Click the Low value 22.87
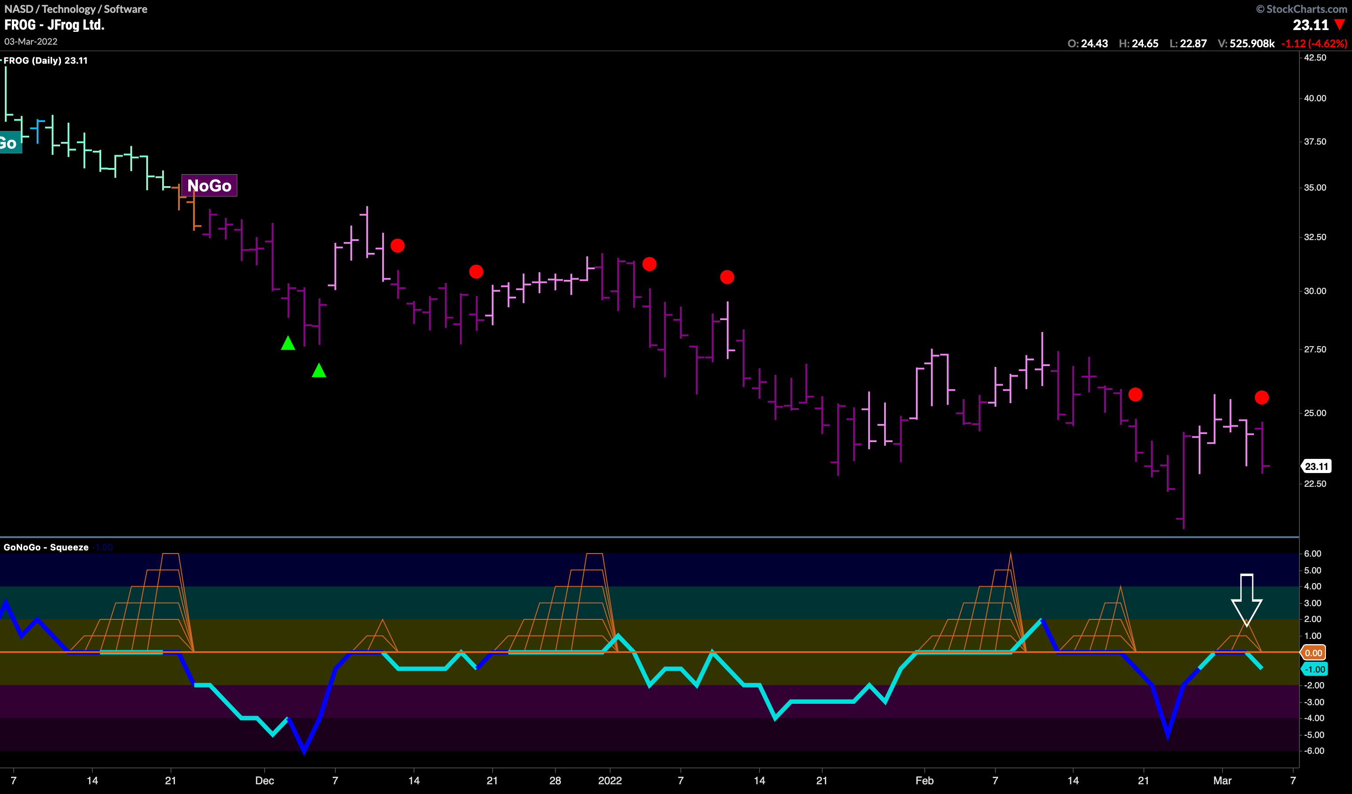The width and height of the screenshot is (1352, 794). tap(1194, 43)
